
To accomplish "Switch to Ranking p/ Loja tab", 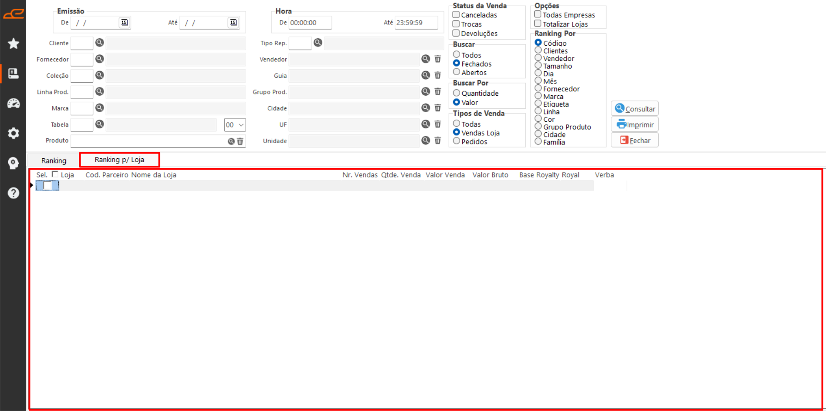I will click(x=119, y=160).
